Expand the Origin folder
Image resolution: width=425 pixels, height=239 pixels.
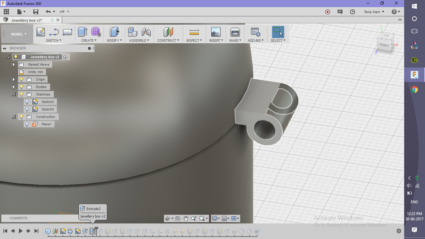14,79
